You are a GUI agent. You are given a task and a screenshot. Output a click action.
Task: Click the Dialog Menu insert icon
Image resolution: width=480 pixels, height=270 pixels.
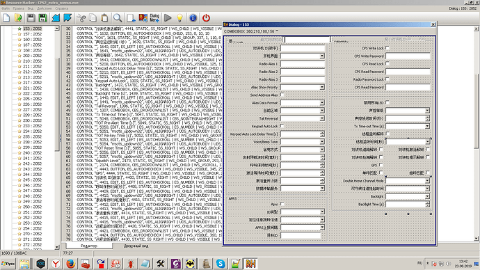click(154, 18)
